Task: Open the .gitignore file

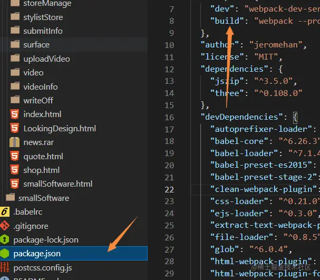Action: coord(31,226)
